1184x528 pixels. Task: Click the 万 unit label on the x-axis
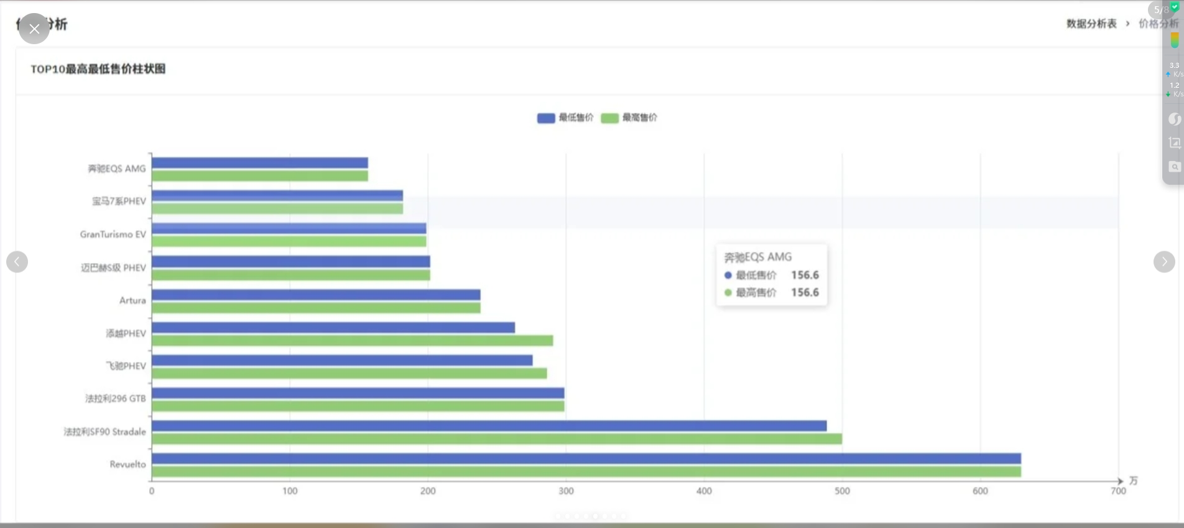click(x=1133, y=481)
